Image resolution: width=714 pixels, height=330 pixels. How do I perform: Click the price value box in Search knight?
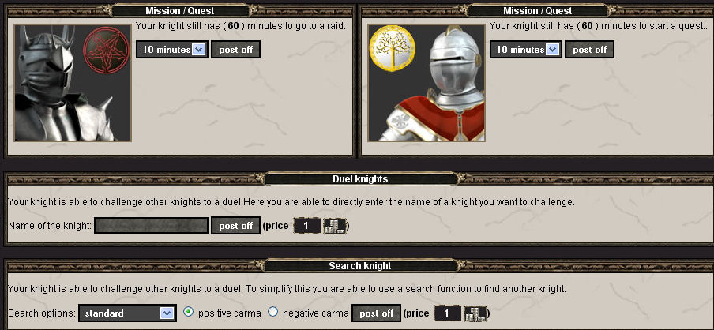[447, 313]
